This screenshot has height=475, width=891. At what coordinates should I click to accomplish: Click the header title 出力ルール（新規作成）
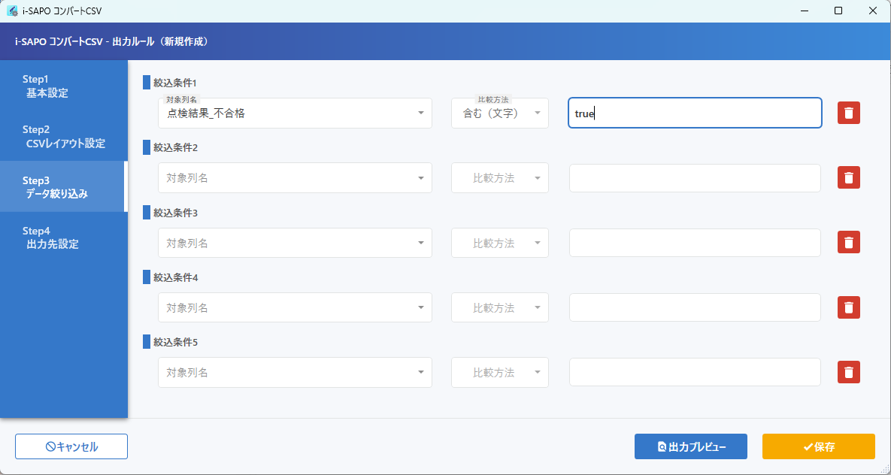[x=161, y=41]
